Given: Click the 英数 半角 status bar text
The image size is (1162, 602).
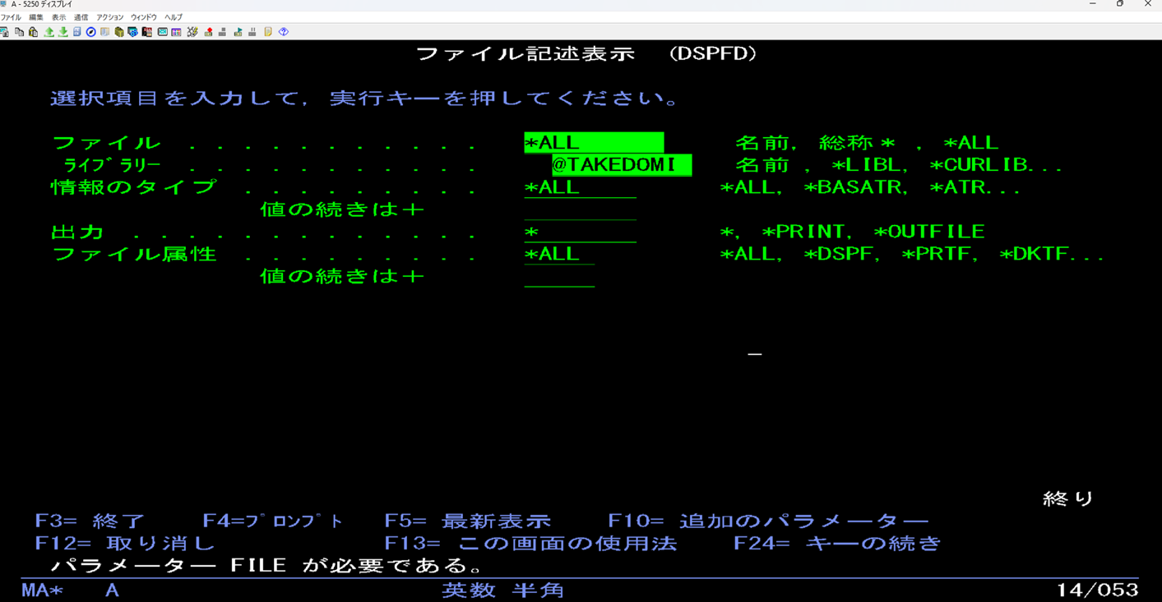Looking at the screenshot, I should tap(502, 590).
